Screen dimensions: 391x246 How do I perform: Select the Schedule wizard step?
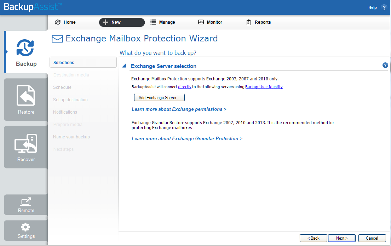[x=62, y=87]
